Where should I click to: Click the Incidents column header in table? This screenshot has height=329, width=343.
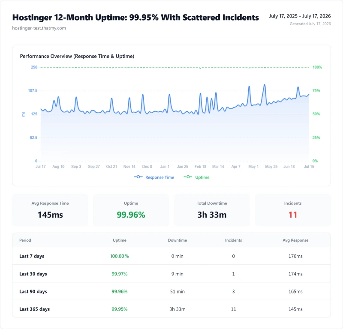point(233,240)
